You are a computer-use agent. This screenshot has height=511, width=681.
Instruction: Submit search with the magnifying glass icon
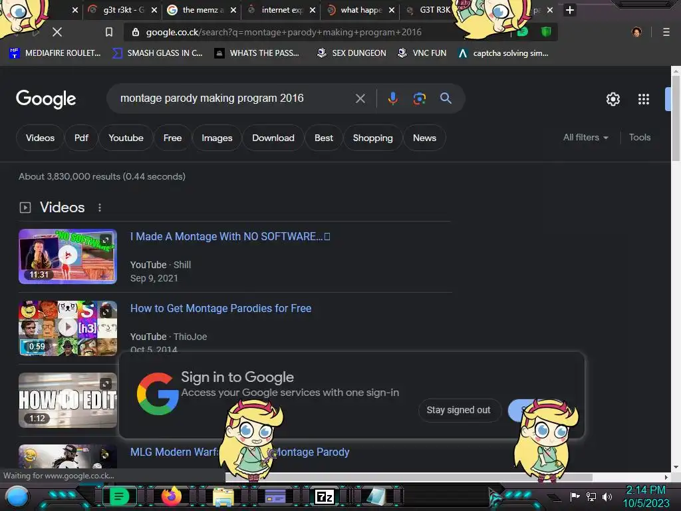coord(446,98)
